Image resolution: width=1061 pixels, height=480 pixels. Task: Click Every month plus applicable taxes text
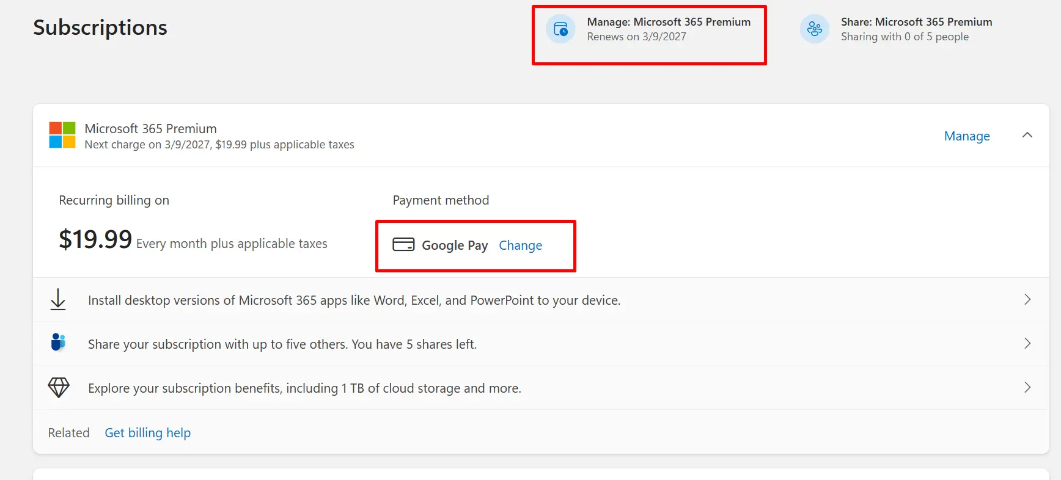click(232, 243)
